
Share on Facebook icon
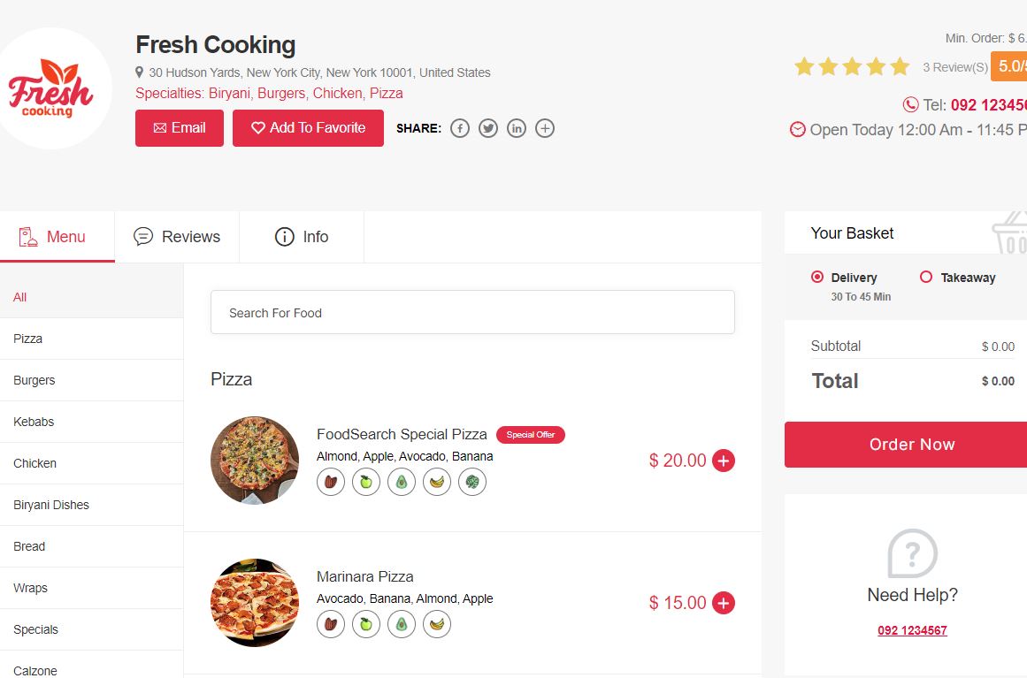click(x=460, y=128)
